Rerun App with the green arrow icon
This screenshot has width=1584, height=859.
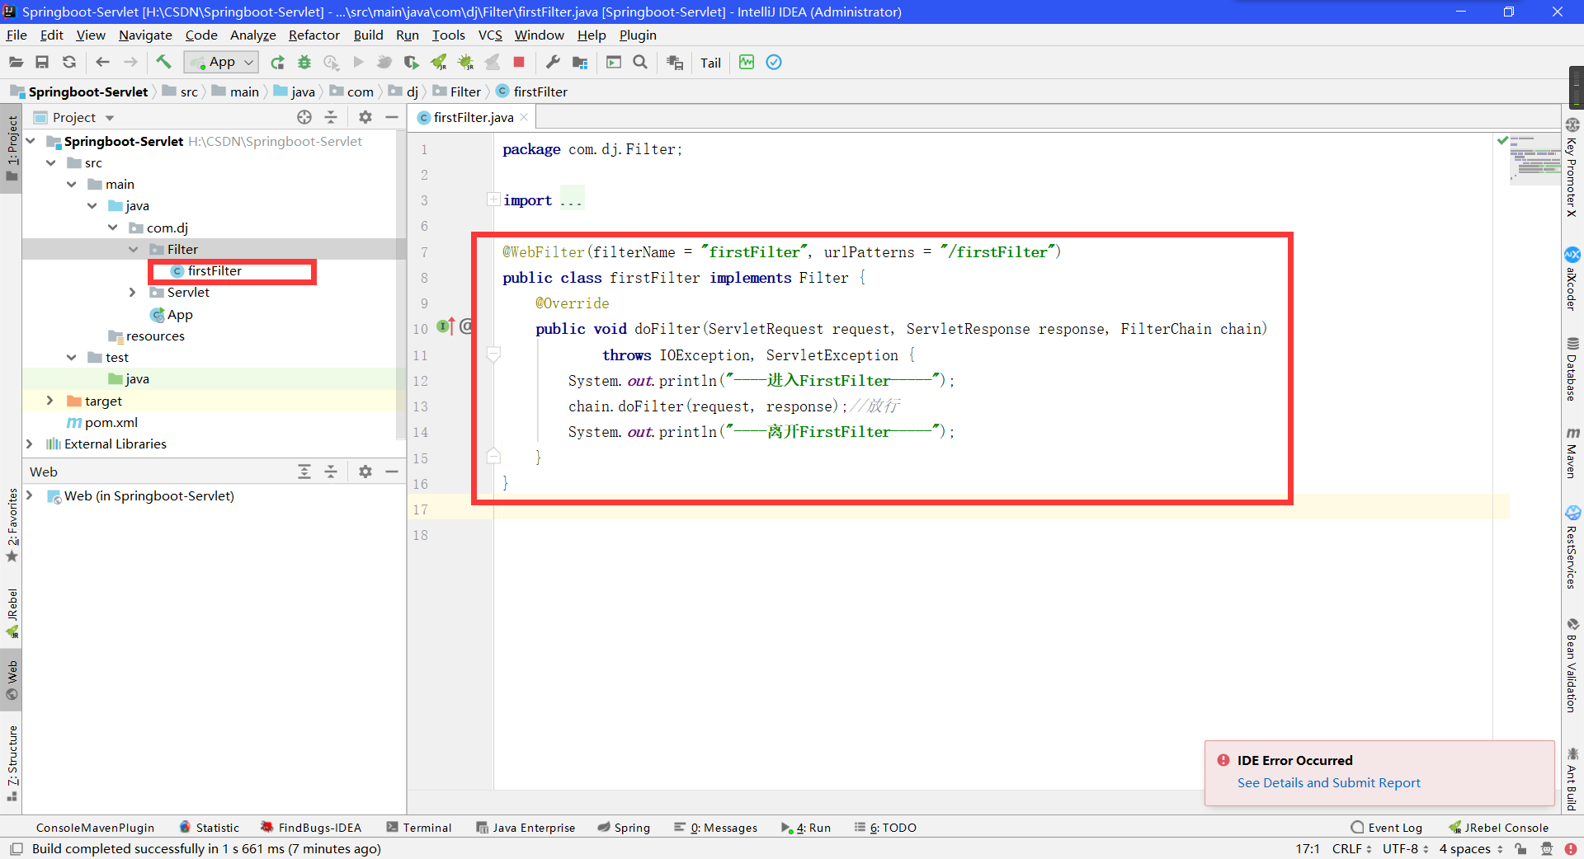278,62
